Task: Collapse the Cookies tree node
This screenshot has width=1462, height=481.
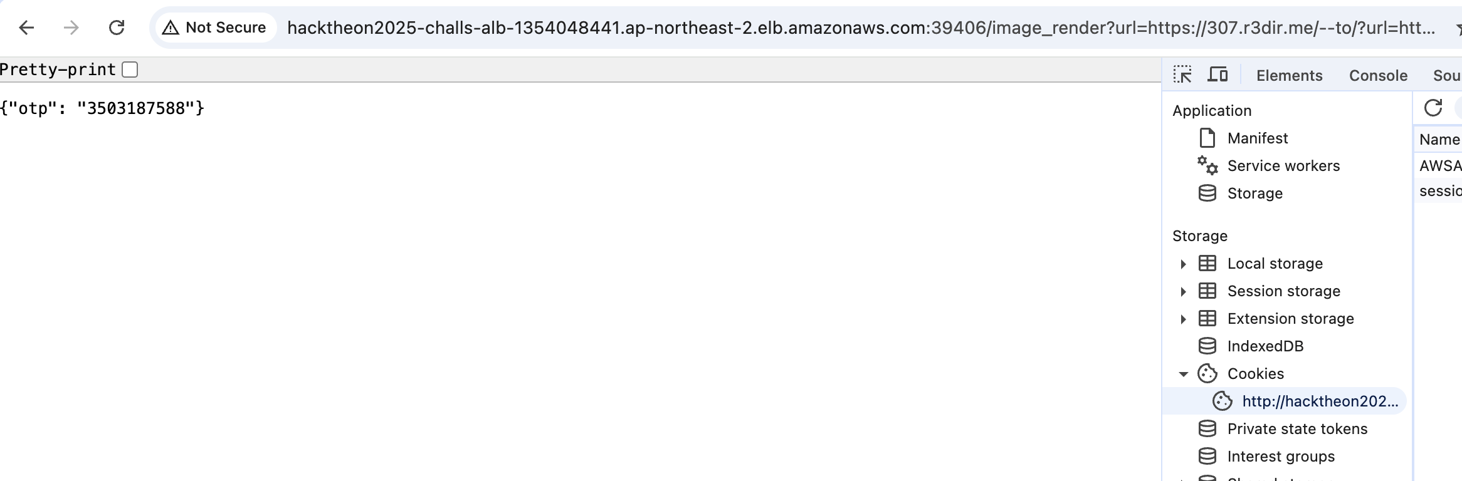Action: pos(1183,374)
